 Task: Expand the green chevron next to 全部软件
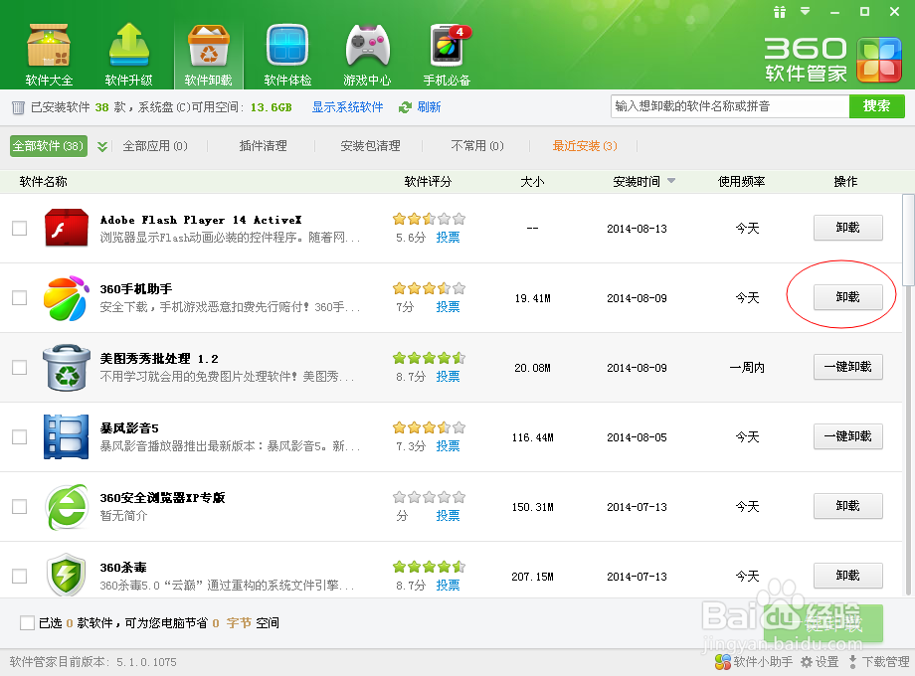(102, 146)
